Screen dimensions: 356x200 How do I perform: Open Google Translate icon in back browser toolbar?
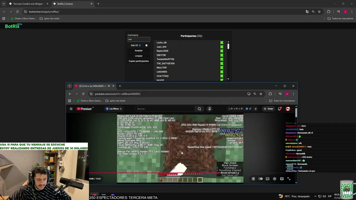pos(307,12)
